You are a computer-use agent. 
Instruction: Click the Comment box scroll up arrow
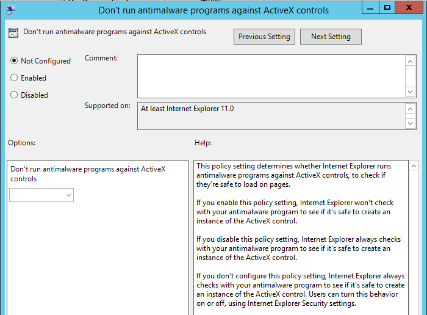[411, 61]
